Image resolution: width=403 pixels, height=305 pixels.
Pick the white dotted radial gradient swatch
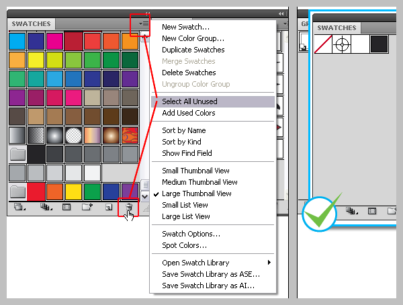point(73,135)
